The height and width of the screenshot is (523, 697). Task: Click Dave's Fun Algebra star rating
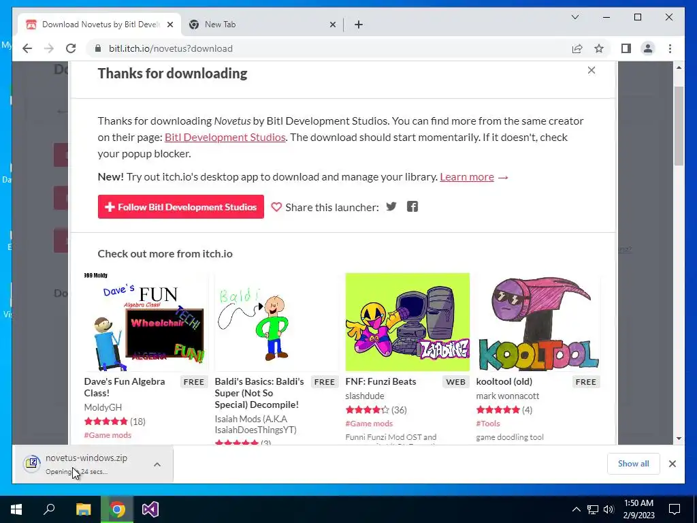point(106,421)
